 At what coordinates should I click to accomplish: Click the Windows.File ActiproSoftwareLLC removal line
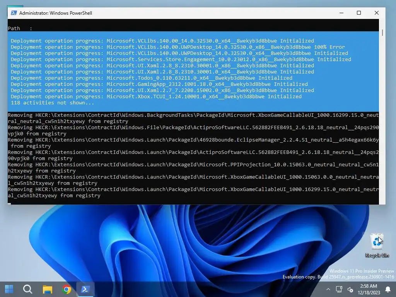[193, 131]
